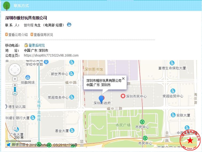Open 查看信用状况 link
Viewport: 202px width, 152px height.
click(43, 35)
